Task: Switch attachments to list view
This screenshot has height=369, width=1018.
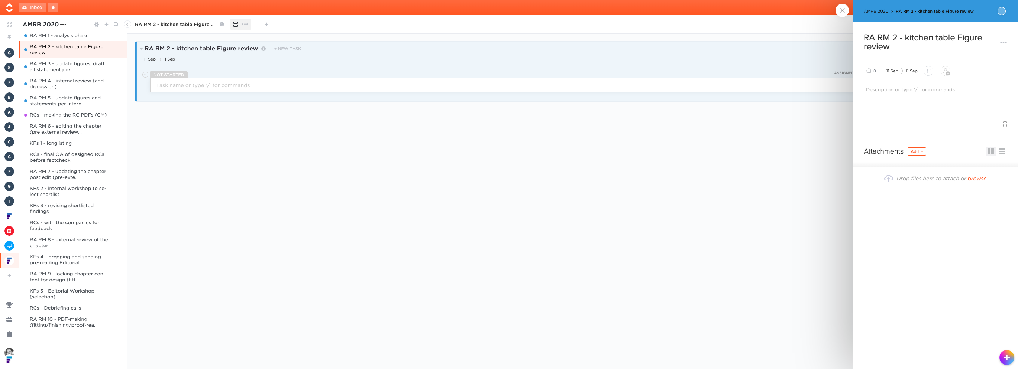Action: tap(1002, 151)
